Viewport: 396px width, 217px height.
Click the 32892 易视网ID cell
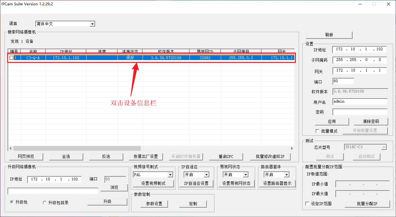tap(205, 58)
